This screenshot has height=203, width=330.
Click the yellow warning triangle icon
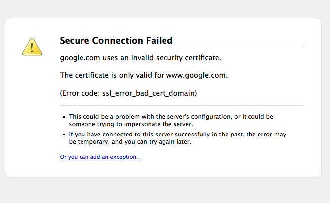[x=32, y=47]
